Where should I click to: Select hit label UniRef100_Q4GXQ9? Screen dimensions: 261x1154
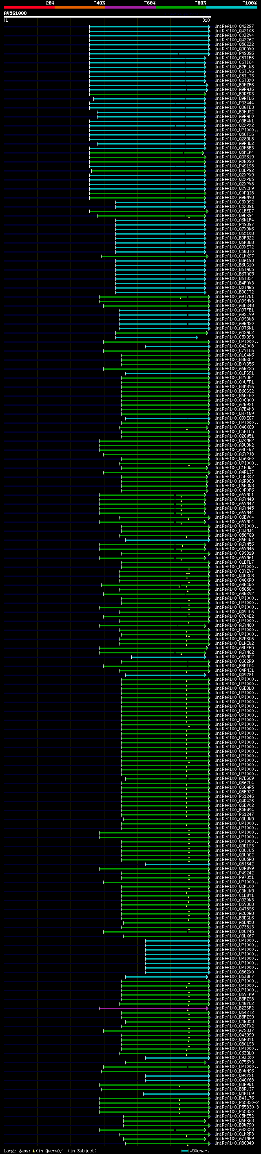pos(234,427)
